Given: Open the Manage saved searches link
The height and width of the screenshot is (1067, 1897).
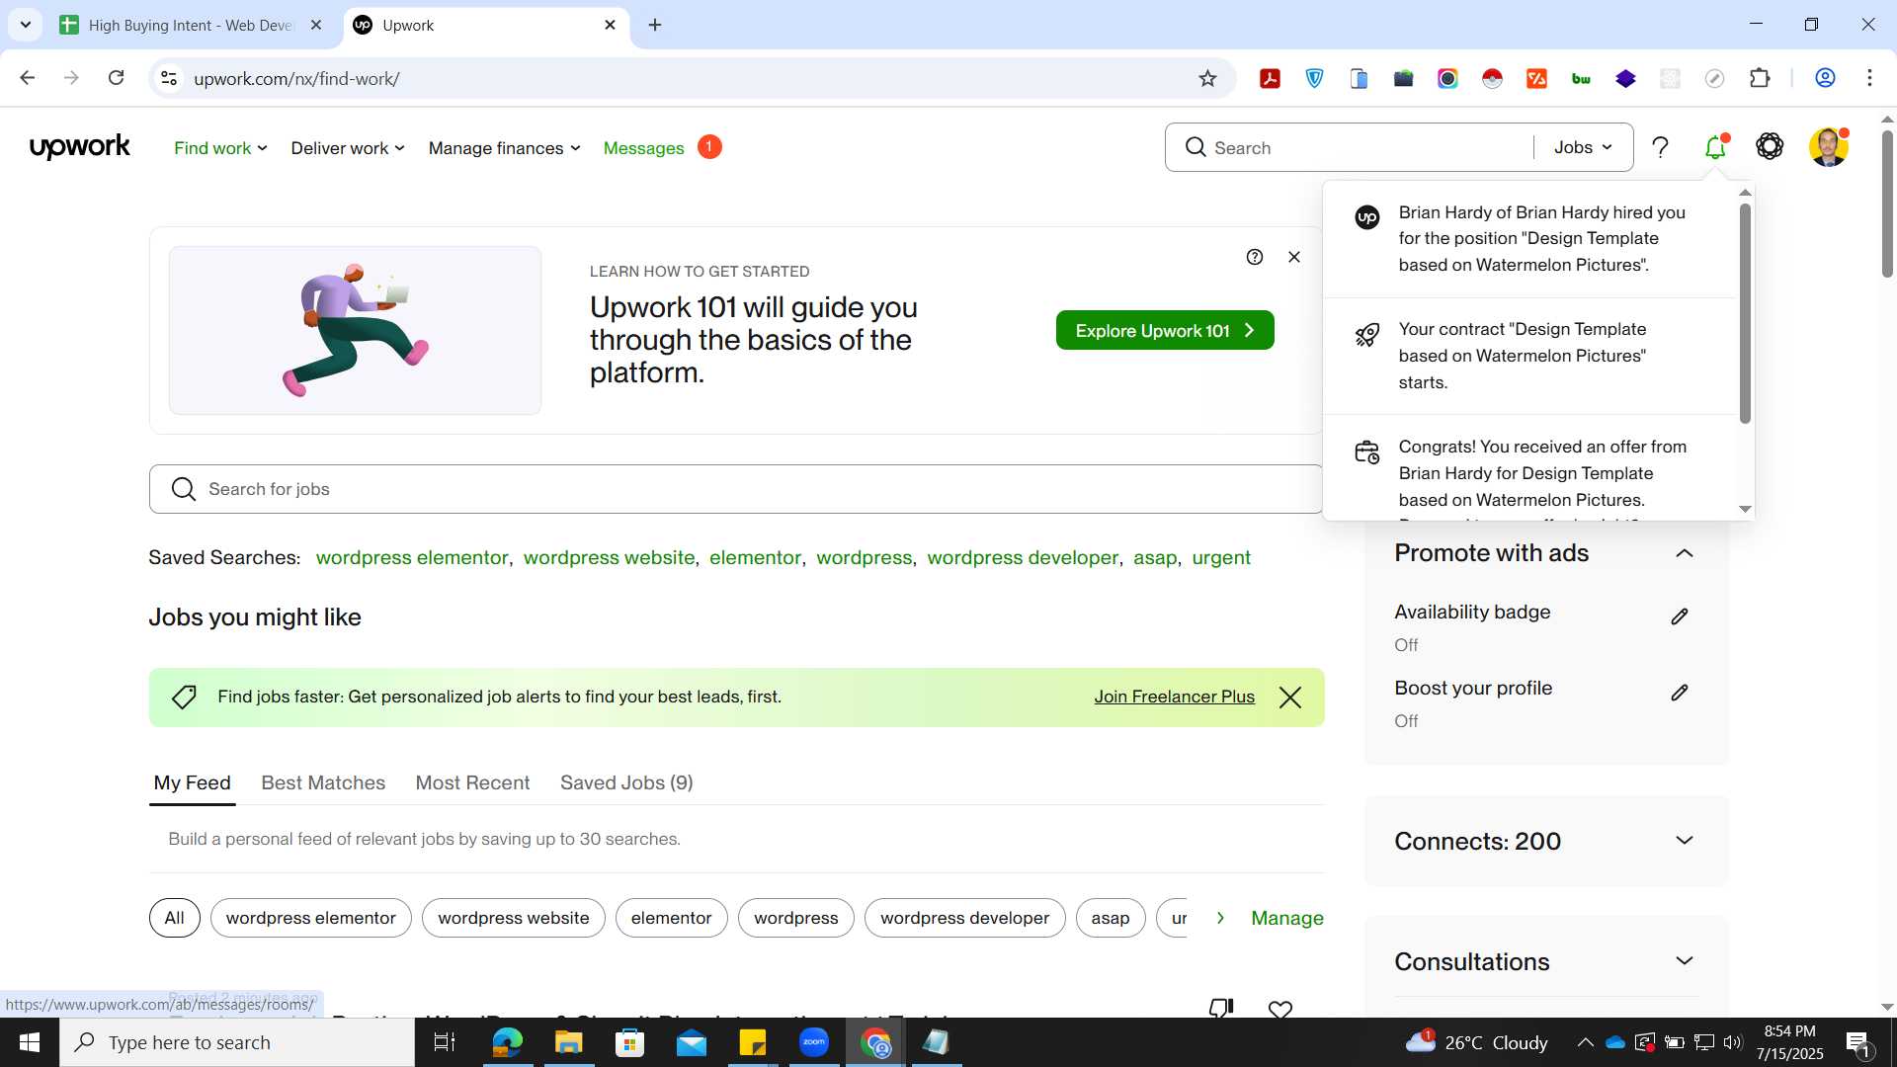Looking at the screenshot, I should [x=1286, y=918].
